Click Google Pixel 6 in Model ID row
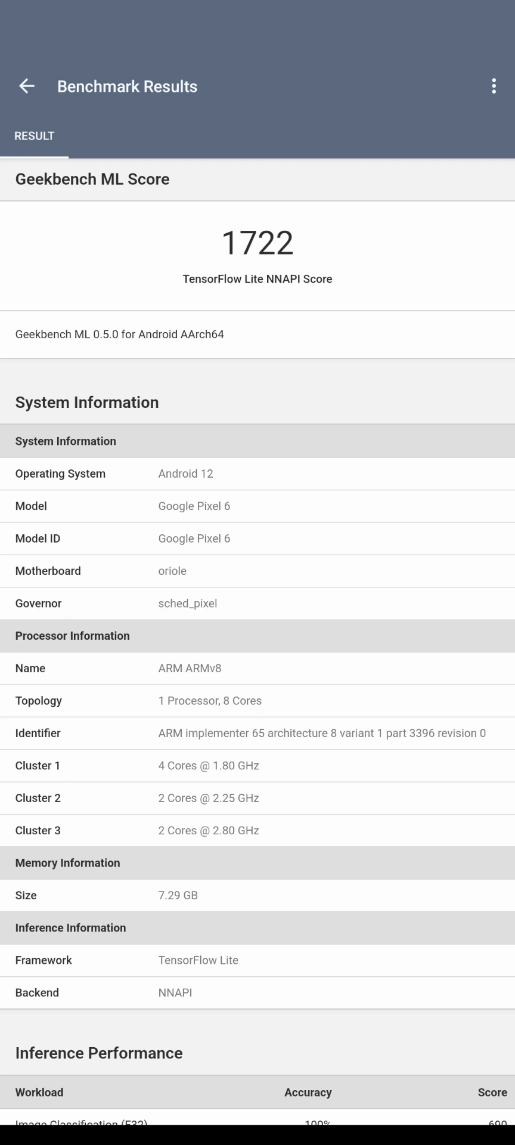The width and height of the screenshot is (515, 1145). pyautogui.click(x=194, y=539)
